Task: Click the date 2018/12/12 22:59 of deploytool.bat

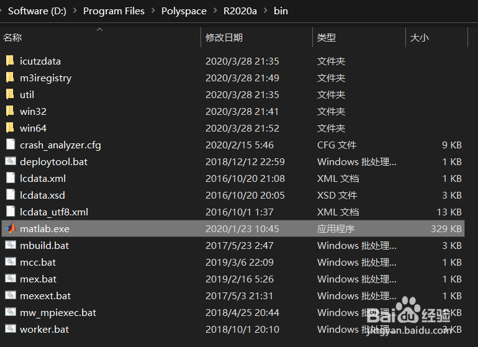Action: 245,161
